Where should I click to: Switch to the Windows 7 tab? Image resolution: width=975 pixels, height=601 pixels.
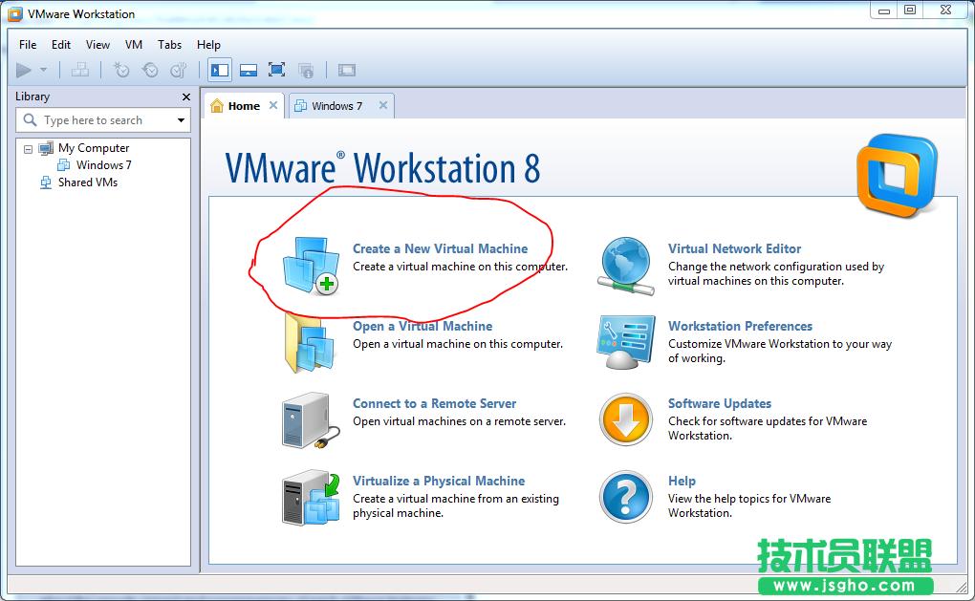coord(339,106)
